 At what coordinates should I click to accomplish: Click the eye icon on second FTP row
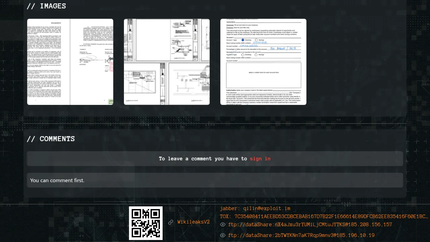(222, 235)
